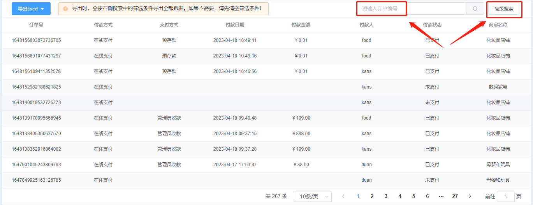Select order row 1648156803073736705
The width and height of the screenshot is (533, 205).
tap(266, 40)
